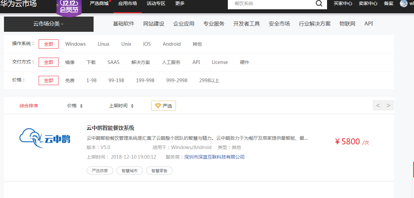414x198 pixels.
Task: Go to next results page arrow
Action: pos(388,106)
